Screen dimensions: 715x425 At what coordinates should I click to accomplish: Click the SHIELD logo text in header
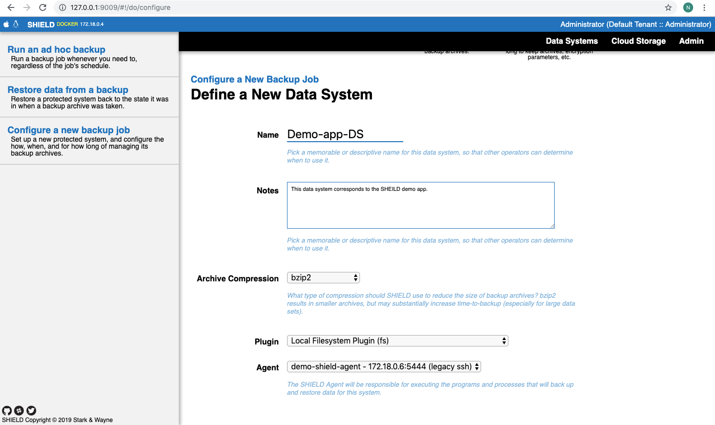pos(41,24)
